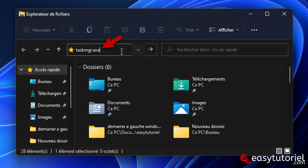308x168 pixels.
Task: Click the Ce PC\Bureau path text
Action: [206, 132]
